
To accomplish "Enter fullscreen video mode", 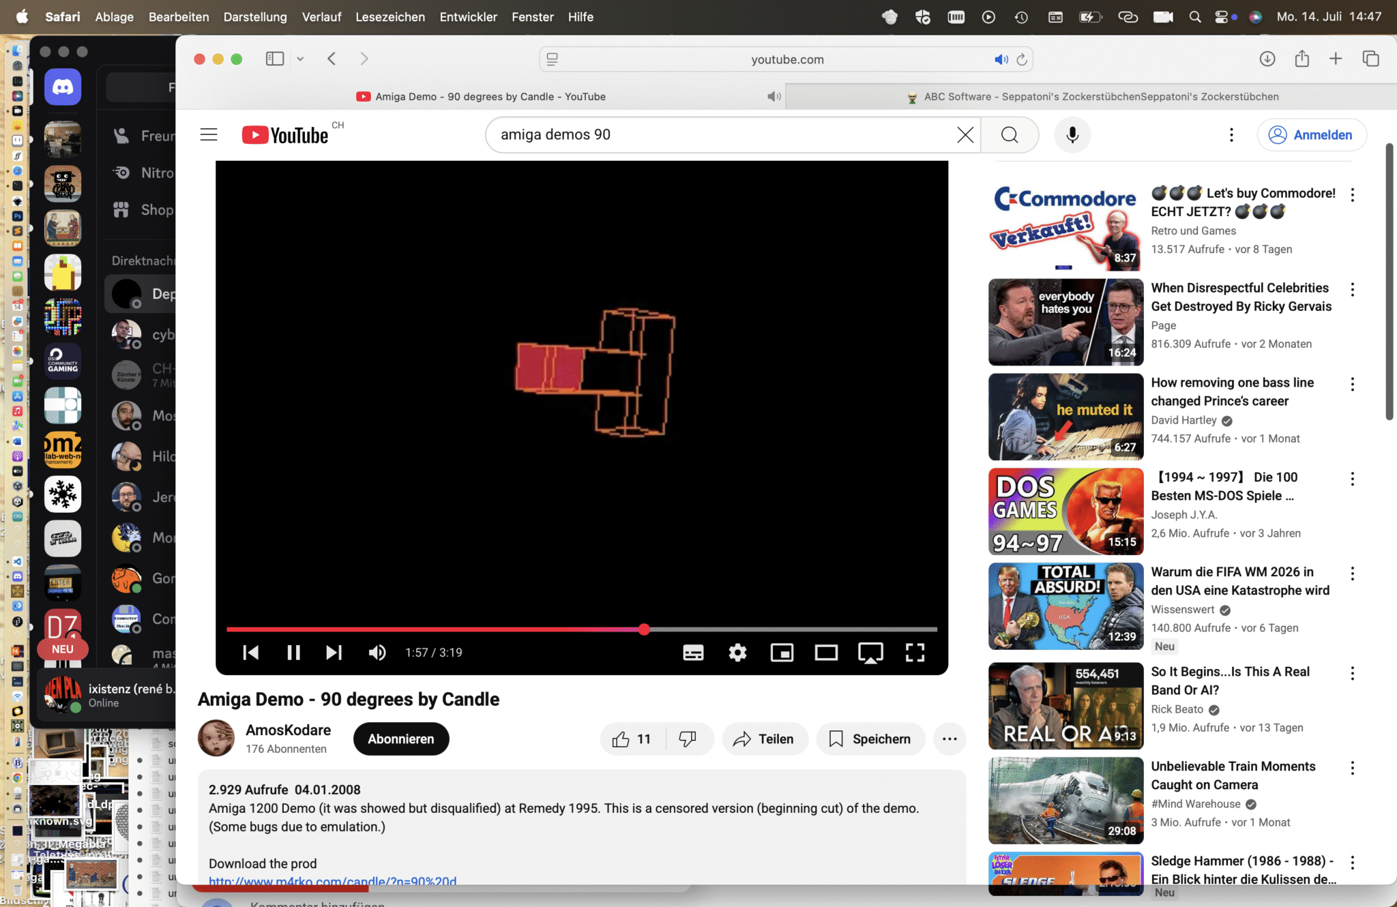I will pyautogui.click(x=915, y=653).
